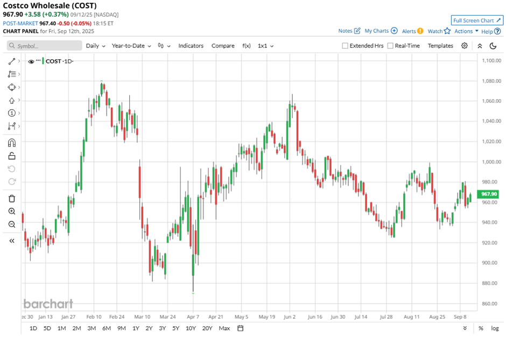
Task: Select the 10Y time range
Action: click(x=191, y=328)
